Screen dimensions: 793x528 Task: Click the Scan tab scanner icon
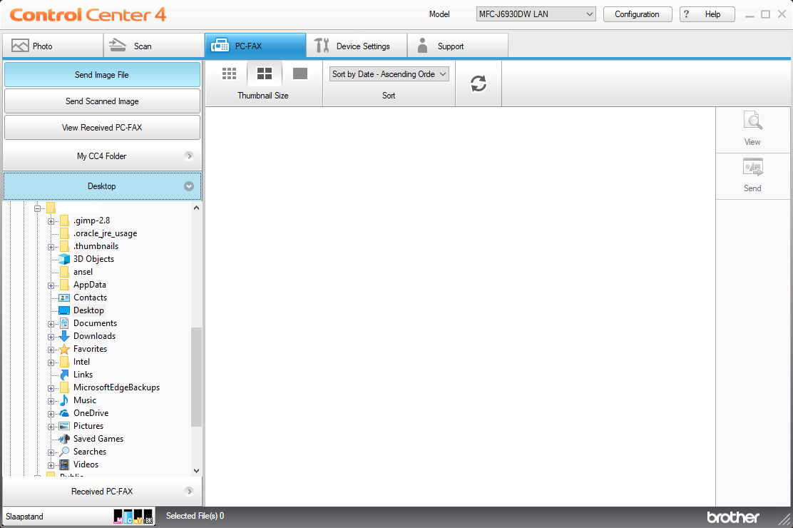(x=118, y=45)
